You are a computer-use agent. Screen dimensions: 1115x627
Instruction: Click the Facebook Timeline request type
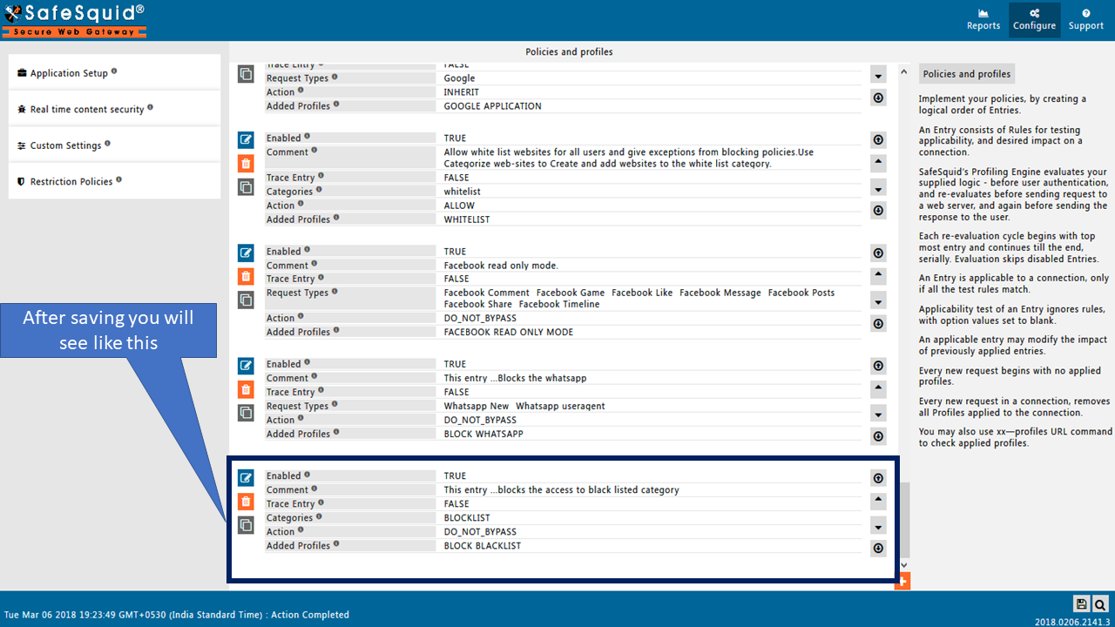coord(559,305)
